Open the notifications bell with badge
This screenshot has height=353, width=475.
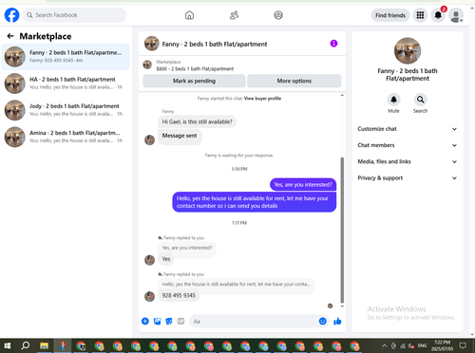click(438, 15)
